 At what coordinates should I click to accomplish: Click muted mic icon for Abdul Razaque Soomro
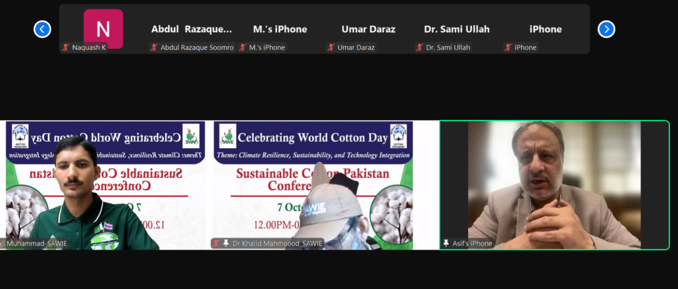click(x=154, y=47)
